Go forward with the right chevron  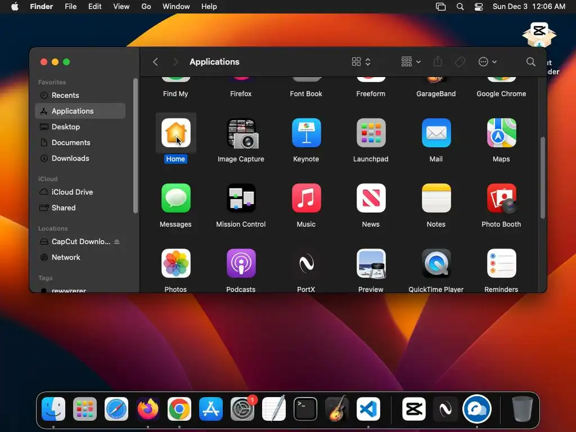(175, 62)
